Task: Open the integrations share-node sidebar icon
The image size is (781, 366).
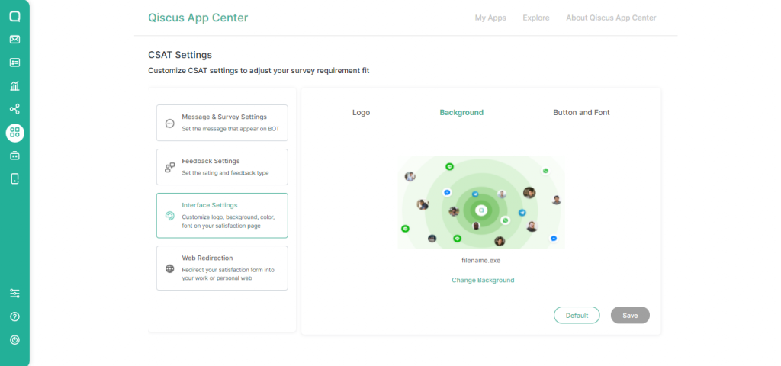Action: pyautogui.click(x=14, y=110)
